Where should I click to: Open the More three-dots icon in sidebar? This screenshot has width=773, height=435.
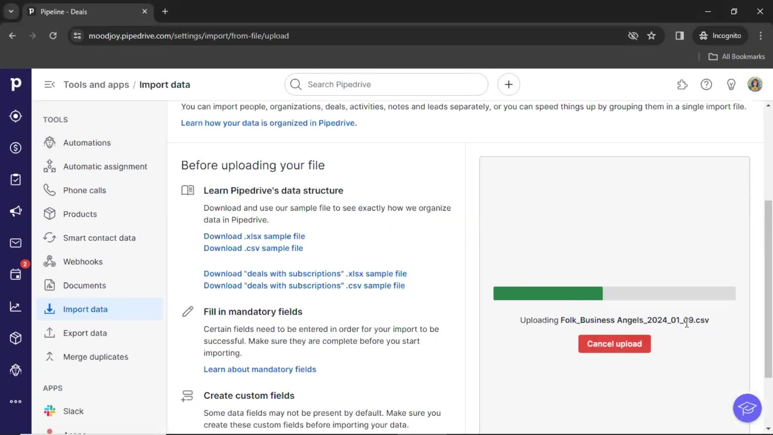click(15, 402)
